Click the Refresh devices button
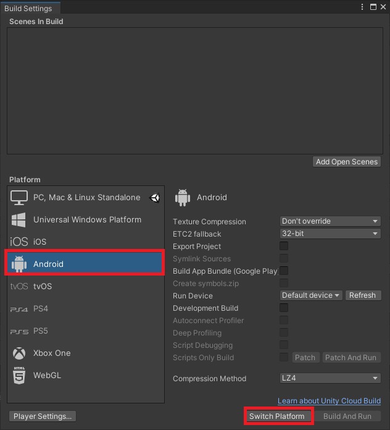This screenshot has width=390, height=430. click(363, 295)
